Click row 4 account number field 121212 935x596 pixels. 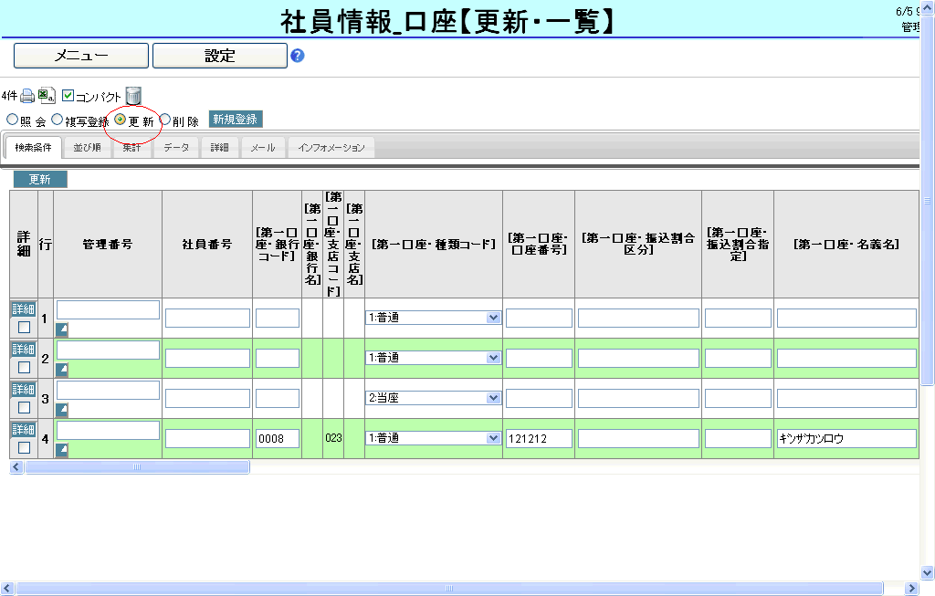[x=539, y=439]
